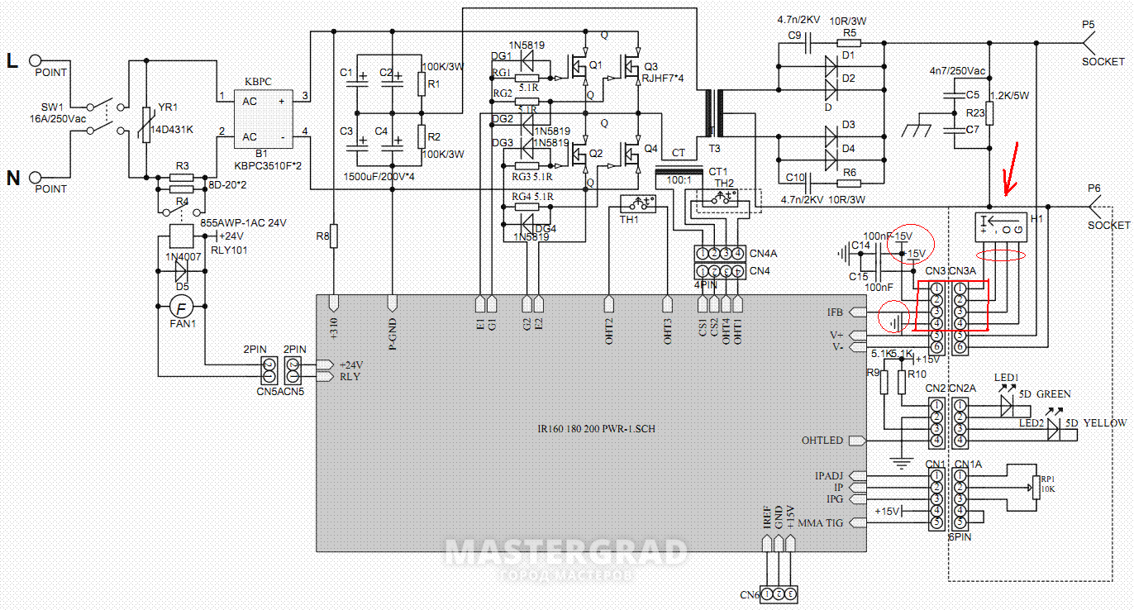Image resolution: width=1134 pixels, height=610 pixels.
Task: Click the "MMA TIG" port label
Action: point(821,522)
